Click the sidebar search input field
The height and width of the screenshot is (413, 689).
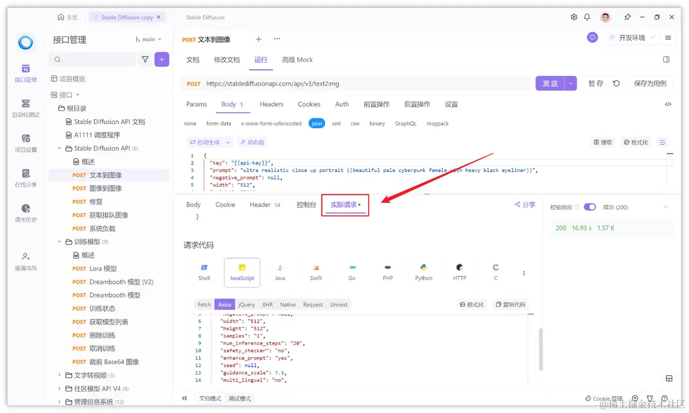tap(92, 60)
